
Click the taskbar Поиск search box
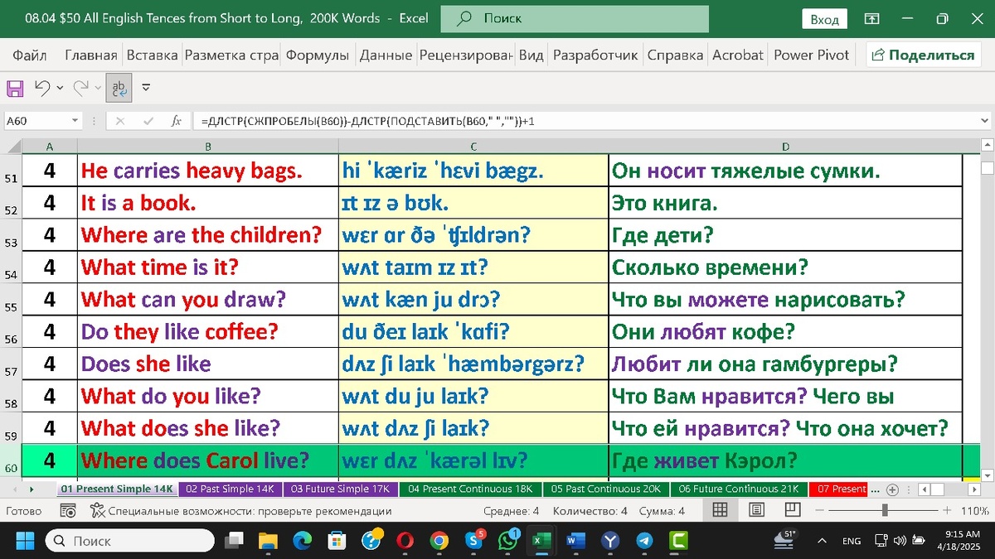coord(130,541)
